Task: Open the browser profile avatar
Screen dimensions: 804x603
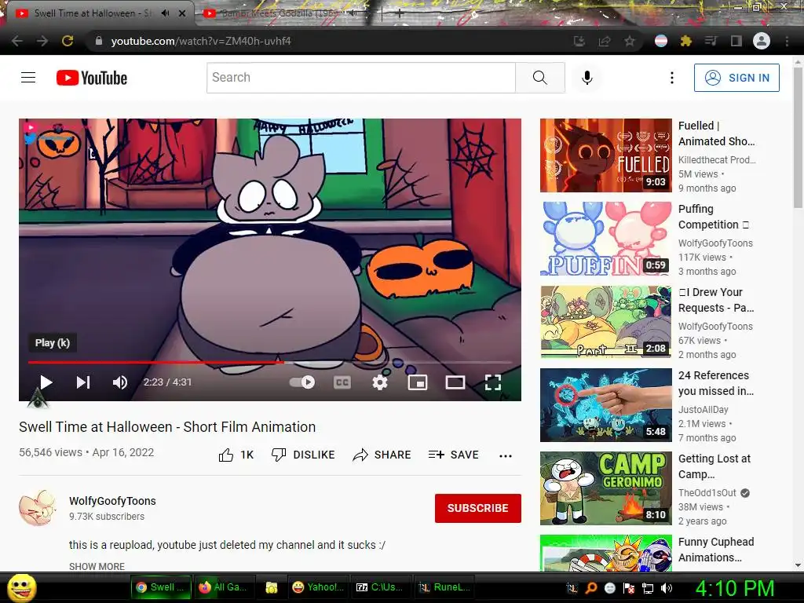Action: [x=762, y=41]
